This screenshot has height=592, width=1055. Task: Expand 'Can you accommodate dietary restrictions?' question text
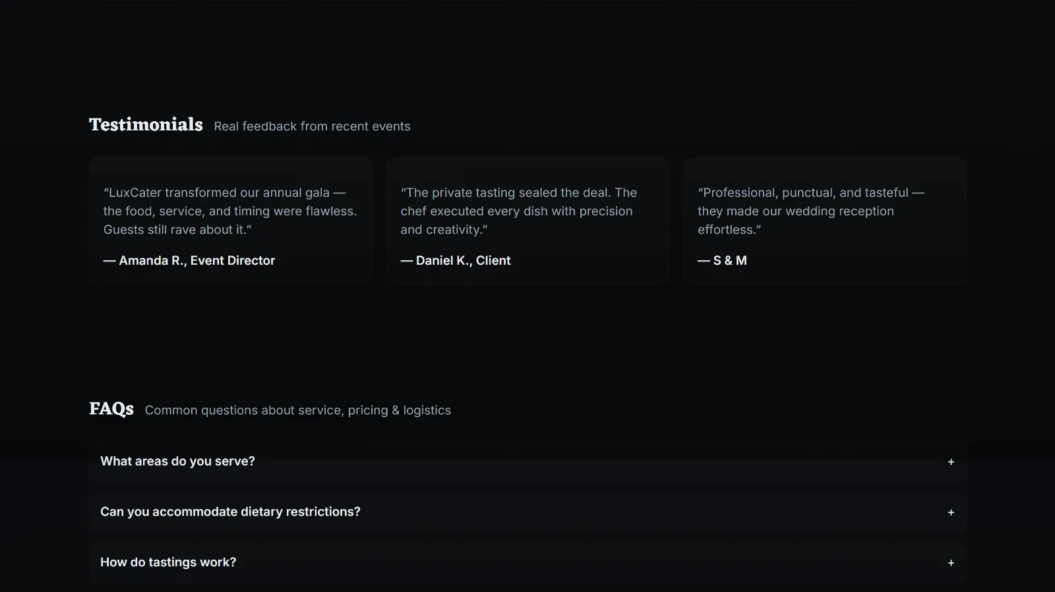point(230,512)
